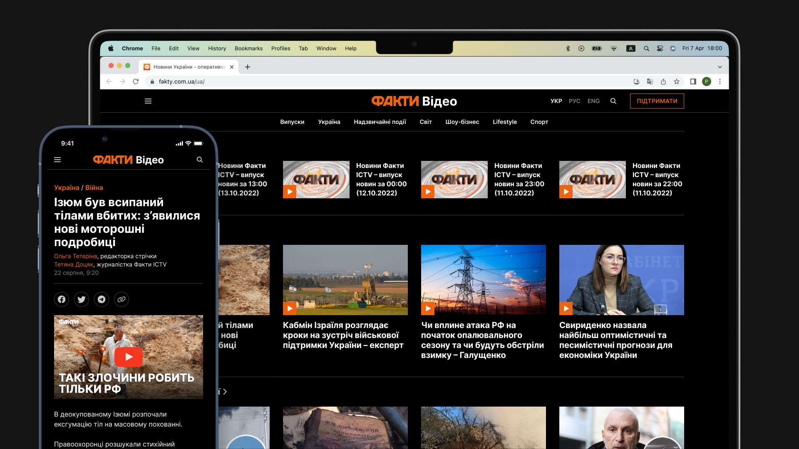This screenshot has width=799, height=449.
Task: Copy article link icon on phone
Action: 122,299
